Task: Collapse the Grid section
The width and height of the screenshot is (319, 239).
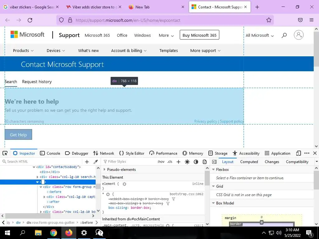Action: pos(213,186)
